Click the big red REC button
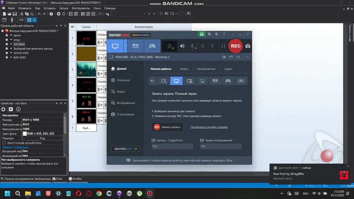Viewport: 354px width, 199px height. [236, 46]
